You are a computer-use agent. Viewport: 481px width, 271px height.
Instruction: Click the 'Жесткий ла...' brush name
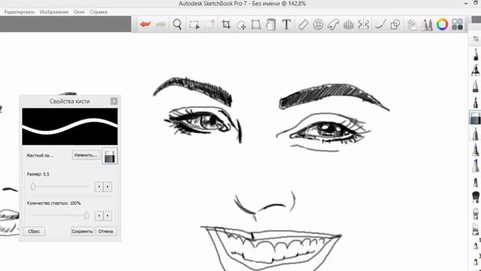tap(40, 156)
